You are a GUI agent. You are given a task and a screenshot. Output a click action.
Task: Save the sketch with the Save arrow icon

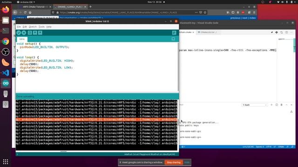(40, 33)
